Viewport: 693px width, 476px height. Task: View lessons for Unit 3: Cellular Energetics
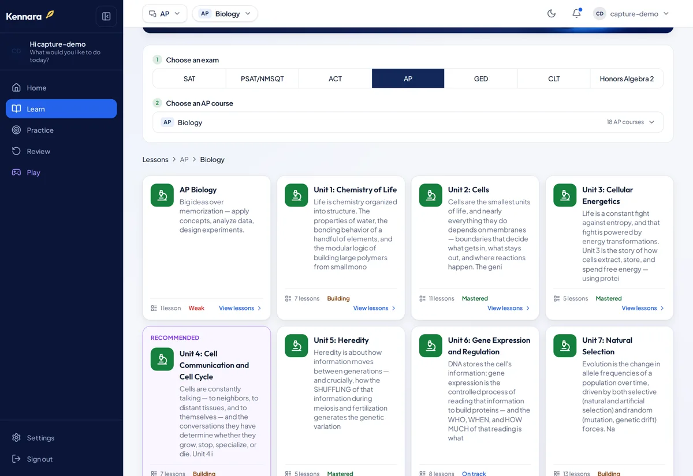click(643, 308)
